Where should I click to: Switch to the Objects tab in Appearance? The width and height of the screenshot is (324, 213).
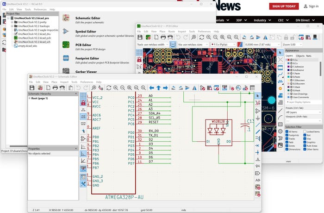tap(300, 56)
